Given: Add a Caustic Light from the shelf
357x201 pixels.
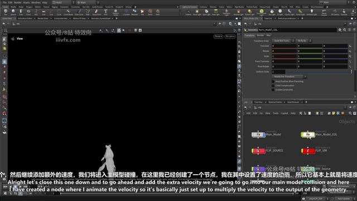Looking at the screenshot, I should [290, 12].
